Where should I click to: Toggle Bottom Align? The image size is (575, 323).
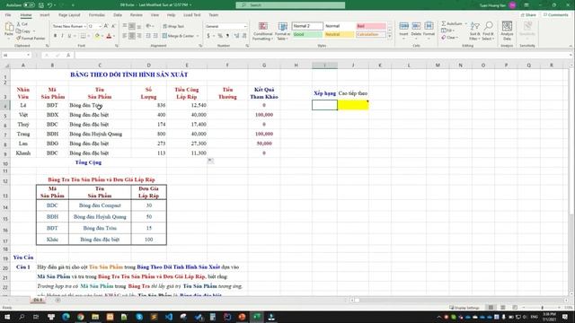coord(139,26)
